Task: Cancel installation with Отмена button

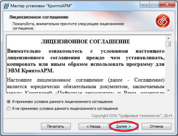Action: [156, 126]
